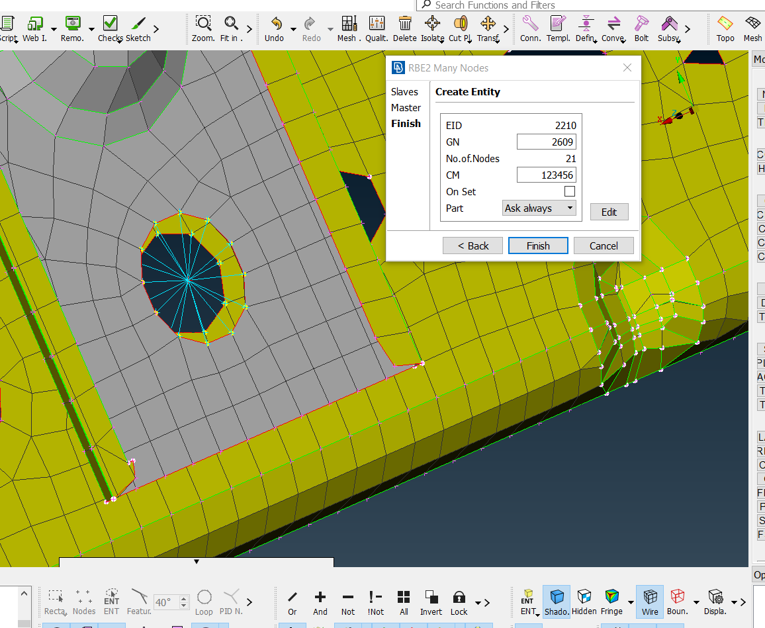Select the Slaves step in the dialog
Viewport: 765px width, 628px height.
(x=405, y=91)
